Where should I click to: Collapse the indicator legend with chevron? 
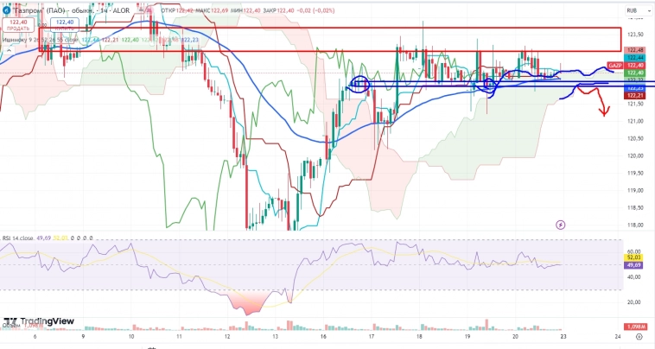point(9,50)
